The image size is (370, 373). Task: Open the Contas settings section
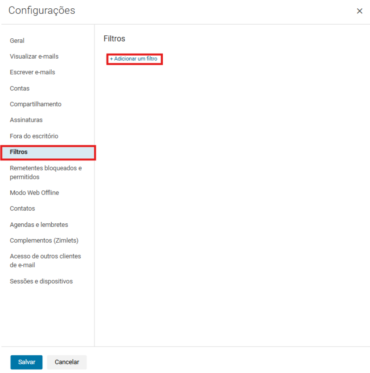(x=20, y=88)
